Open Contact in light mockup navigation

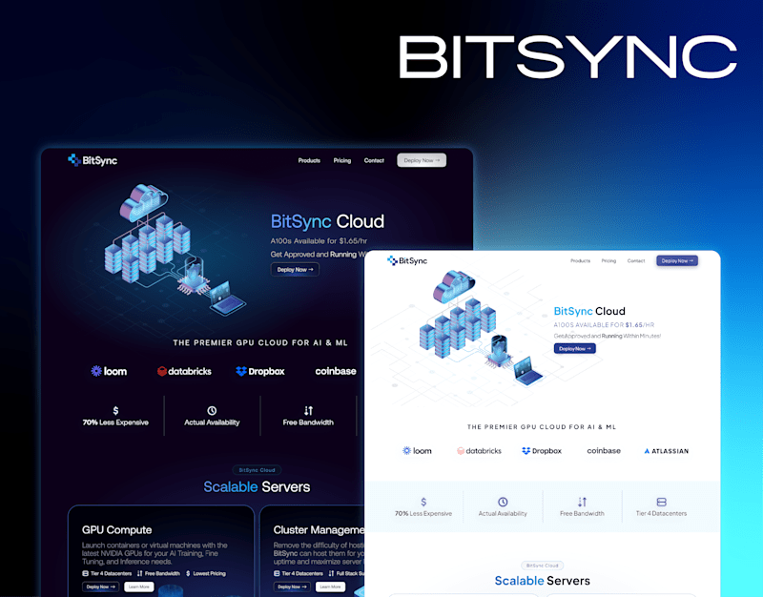[x=636, y=260]
